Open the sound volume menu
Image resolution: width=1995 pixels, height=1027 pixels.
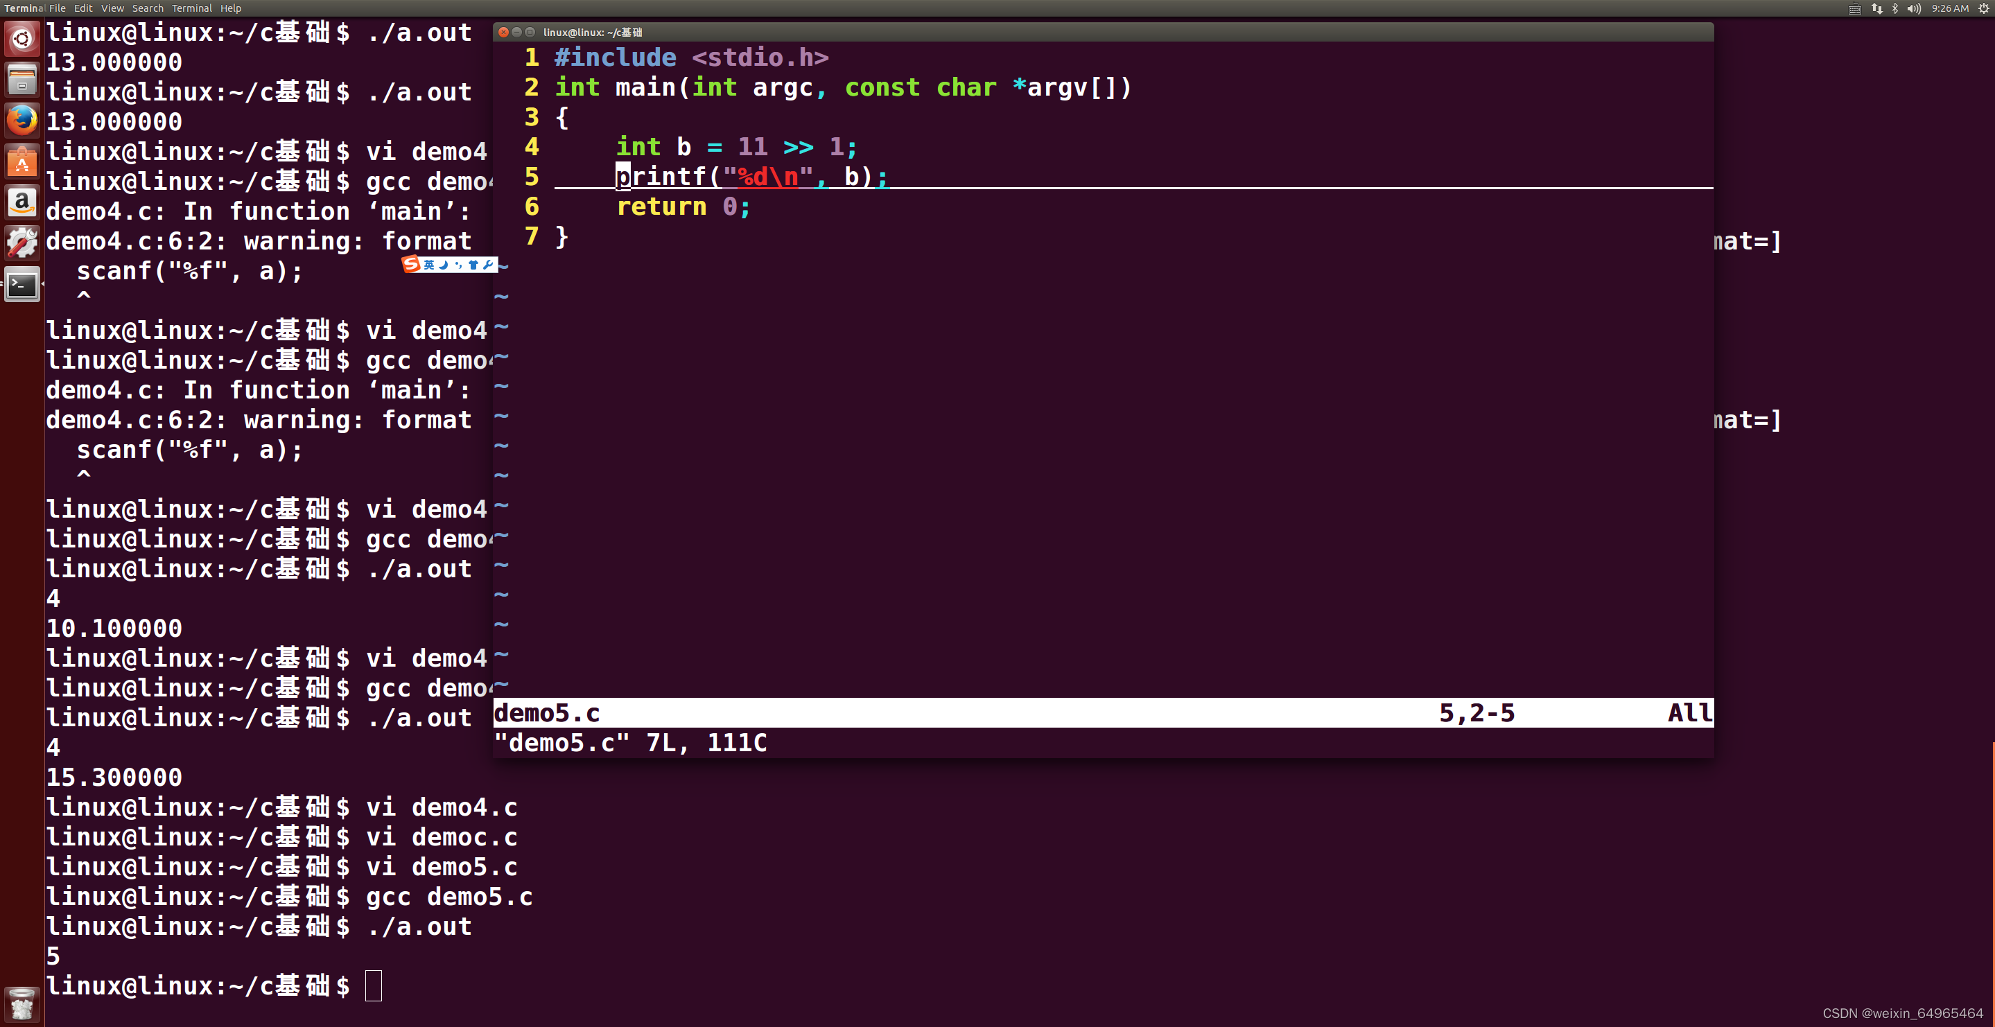[1915, 8]
